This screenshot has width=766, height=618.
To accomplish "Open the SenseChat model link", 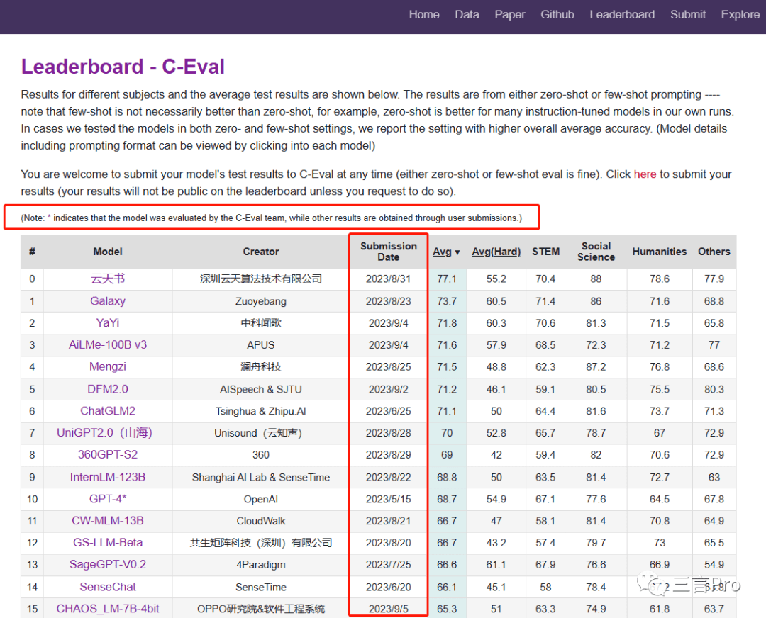I will [x=108, y=587].
